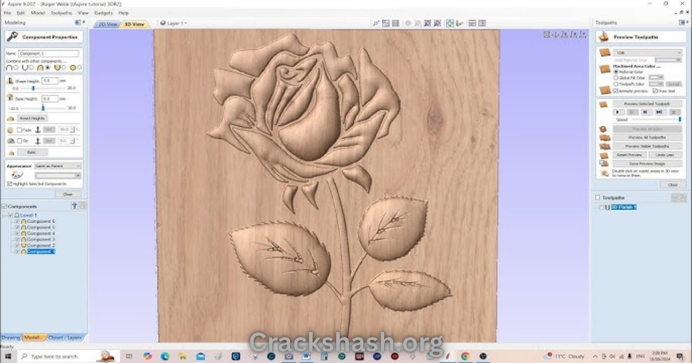Click the Reset Heights button
692x363 pixels.
coord(32,118)
